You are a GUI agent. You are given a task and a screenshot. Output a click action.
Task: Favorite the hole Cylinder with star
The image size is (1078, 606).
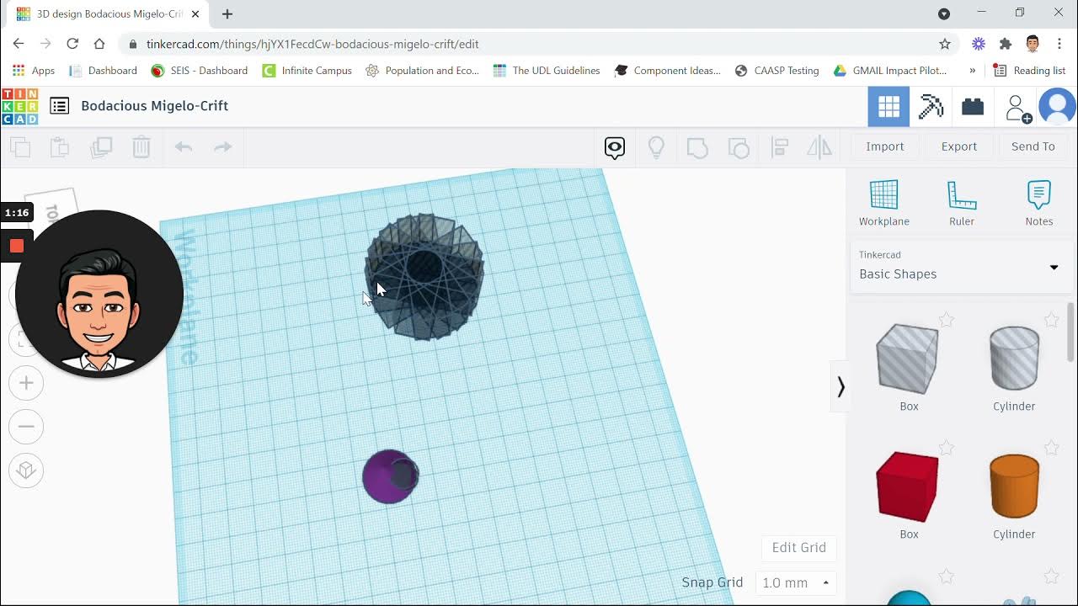coord(1051,320)
